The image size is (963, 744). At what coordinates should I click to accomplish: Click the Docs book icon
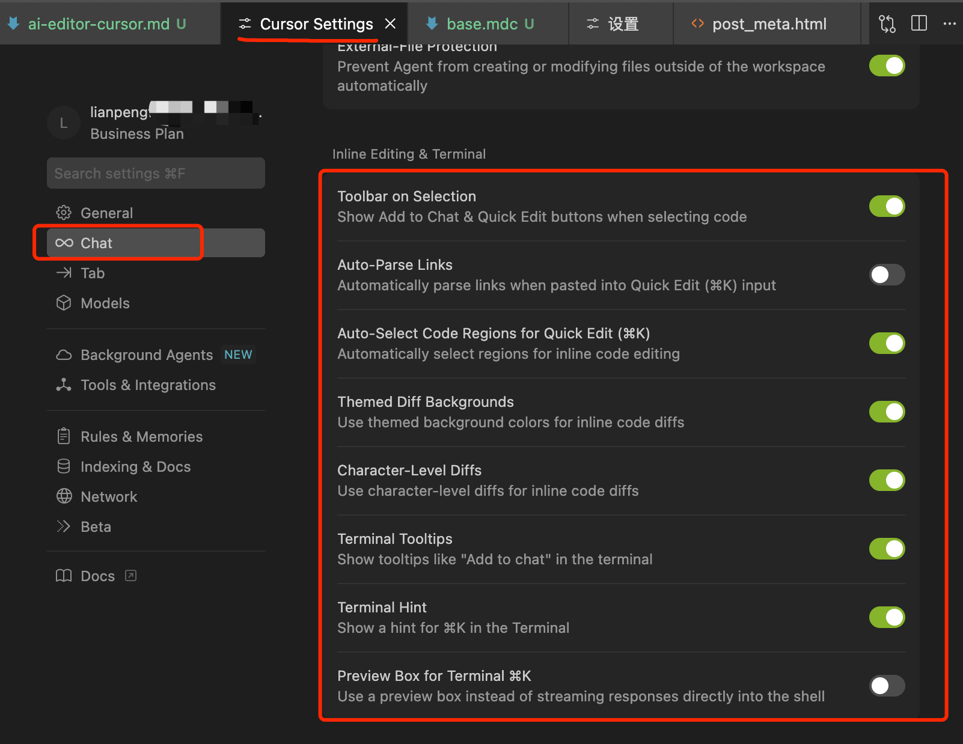tap(64, 576)
